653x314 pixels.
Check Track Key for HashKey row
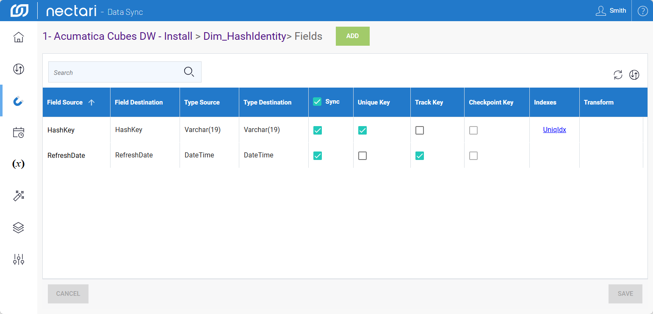coord(420,130)
